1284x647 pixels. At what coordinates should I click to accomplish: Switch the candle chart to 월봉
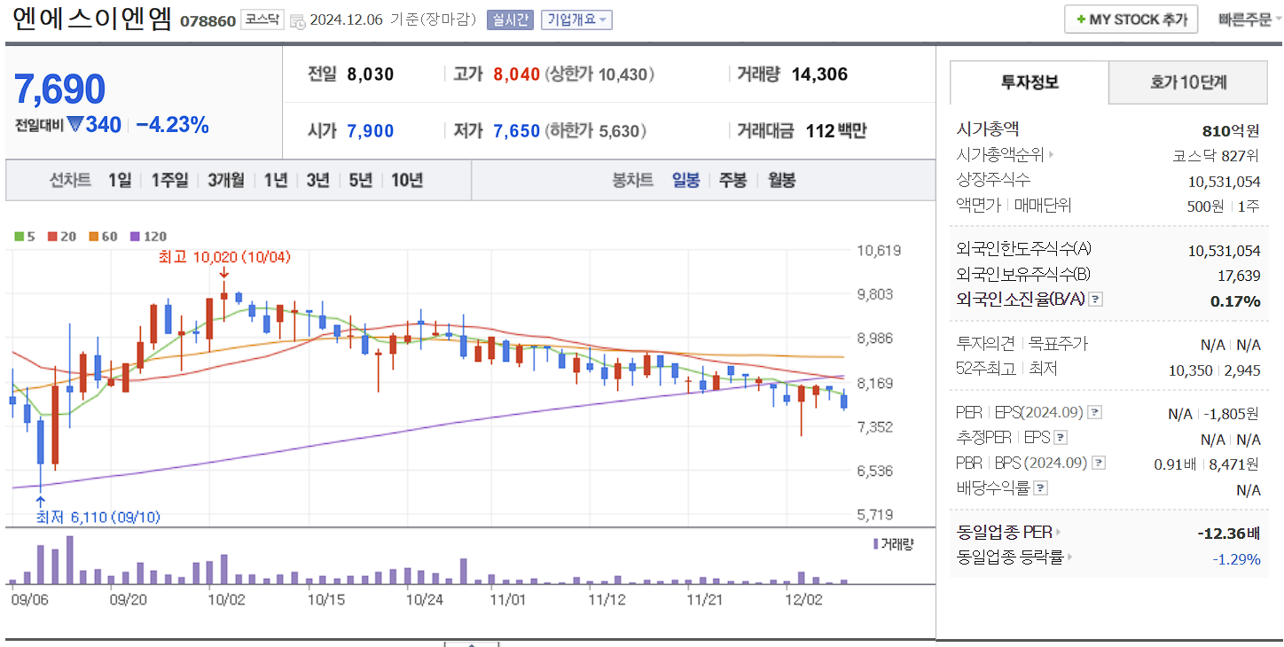[x=780, y=180]
